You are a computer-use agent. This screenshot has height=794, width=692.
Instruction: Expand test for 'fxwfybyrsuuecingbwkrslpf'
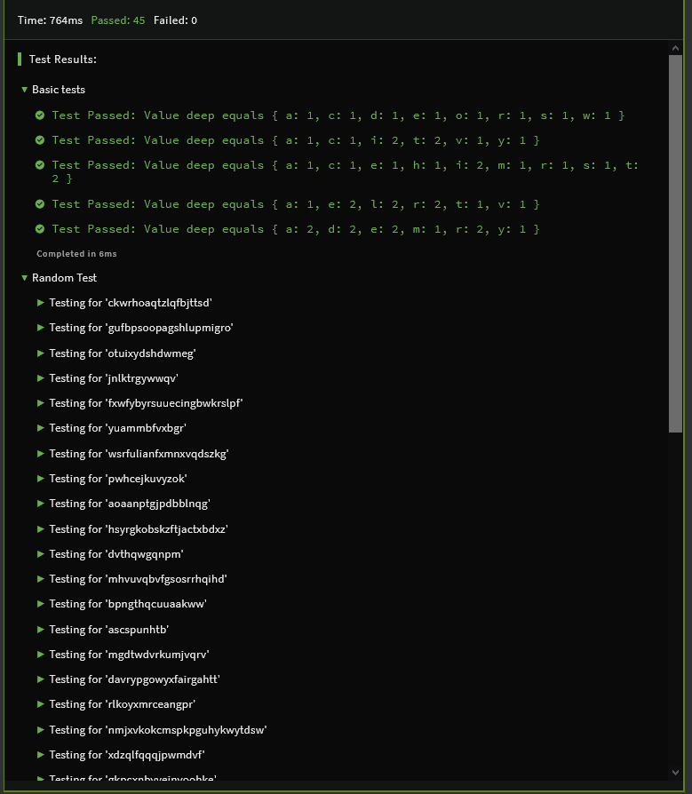(x=41, y=403)
